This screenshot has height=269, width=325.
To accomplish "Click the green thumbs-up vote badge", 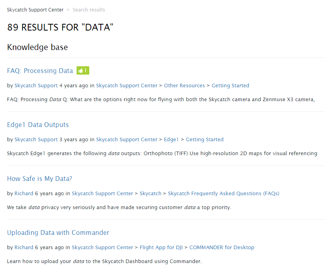I will pyautogui.click(x=83, y=71).
